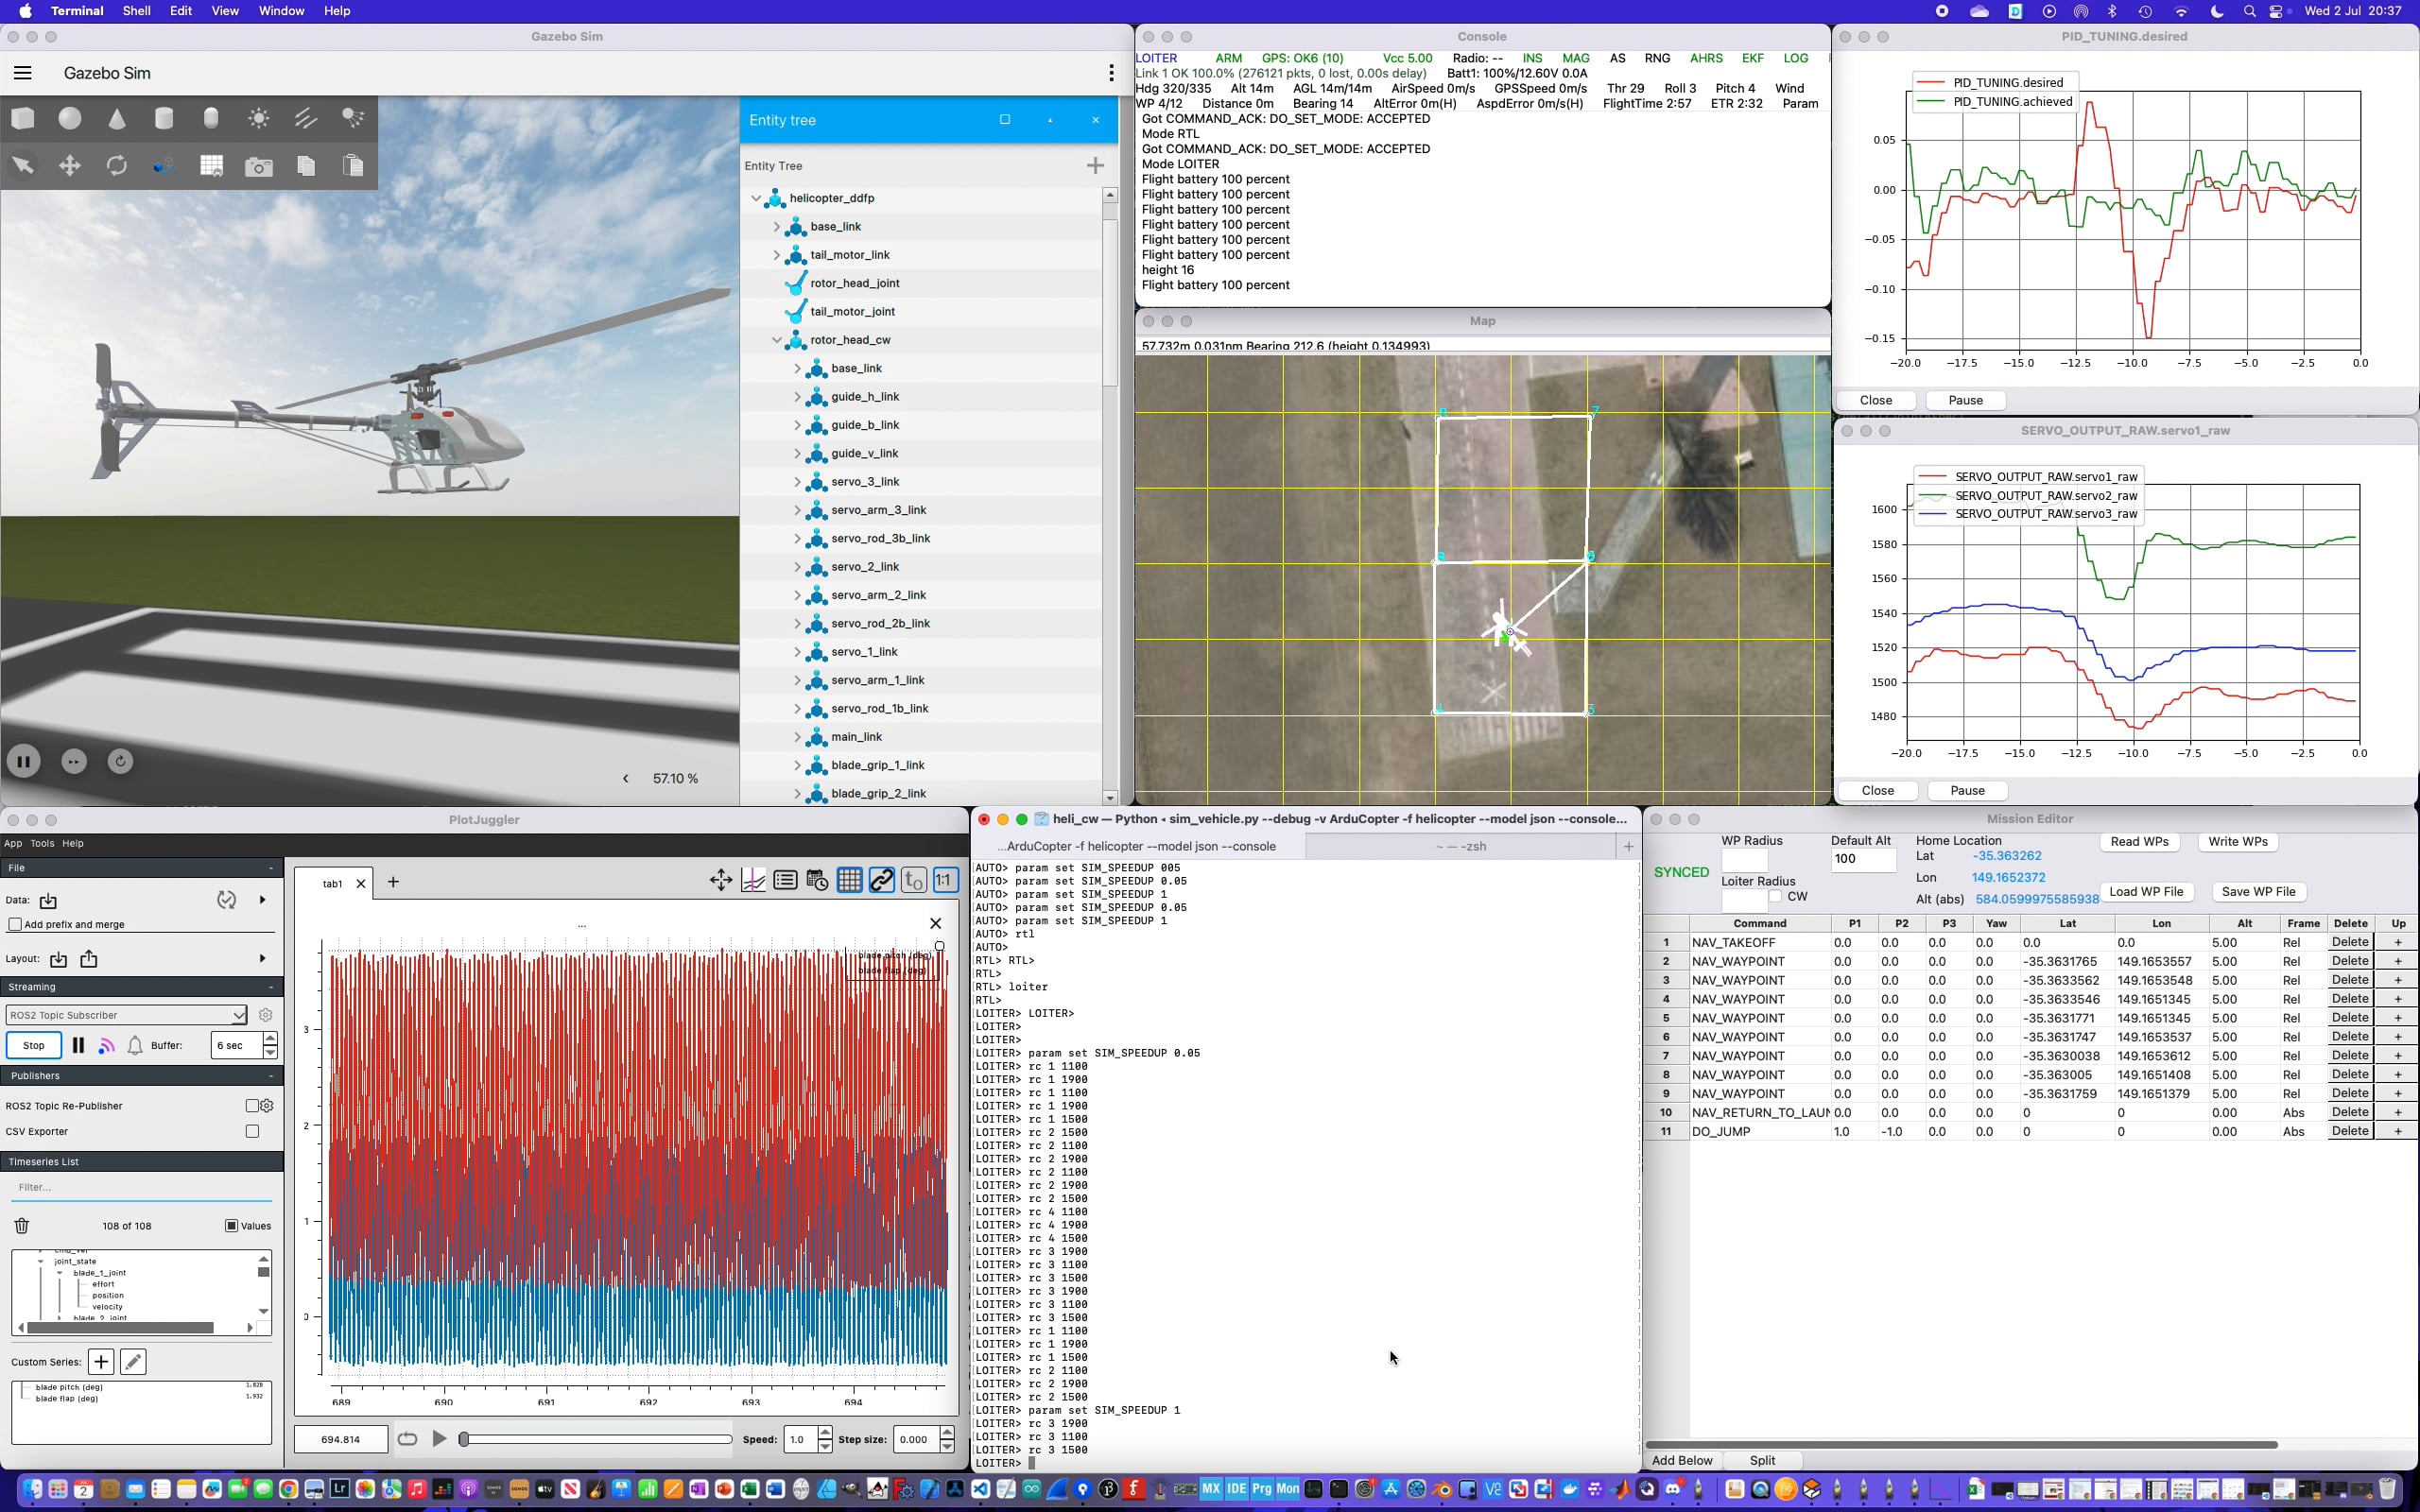The image size is (2420, 1512).
Task: Collapse blade_1_joint in timeseries tree
Action: click(59, 1273)
